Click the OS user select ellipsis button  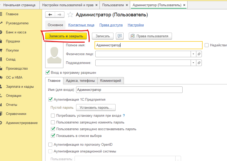178,159
